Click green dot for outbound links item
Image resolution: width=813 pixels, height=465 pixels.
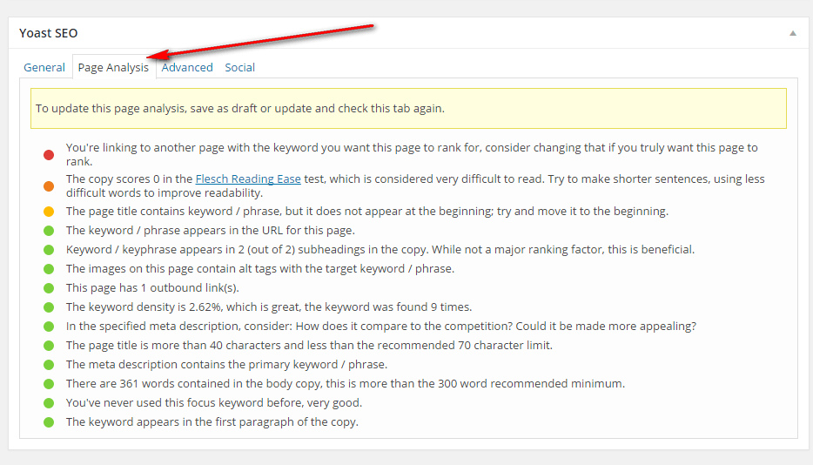point(49,288)
